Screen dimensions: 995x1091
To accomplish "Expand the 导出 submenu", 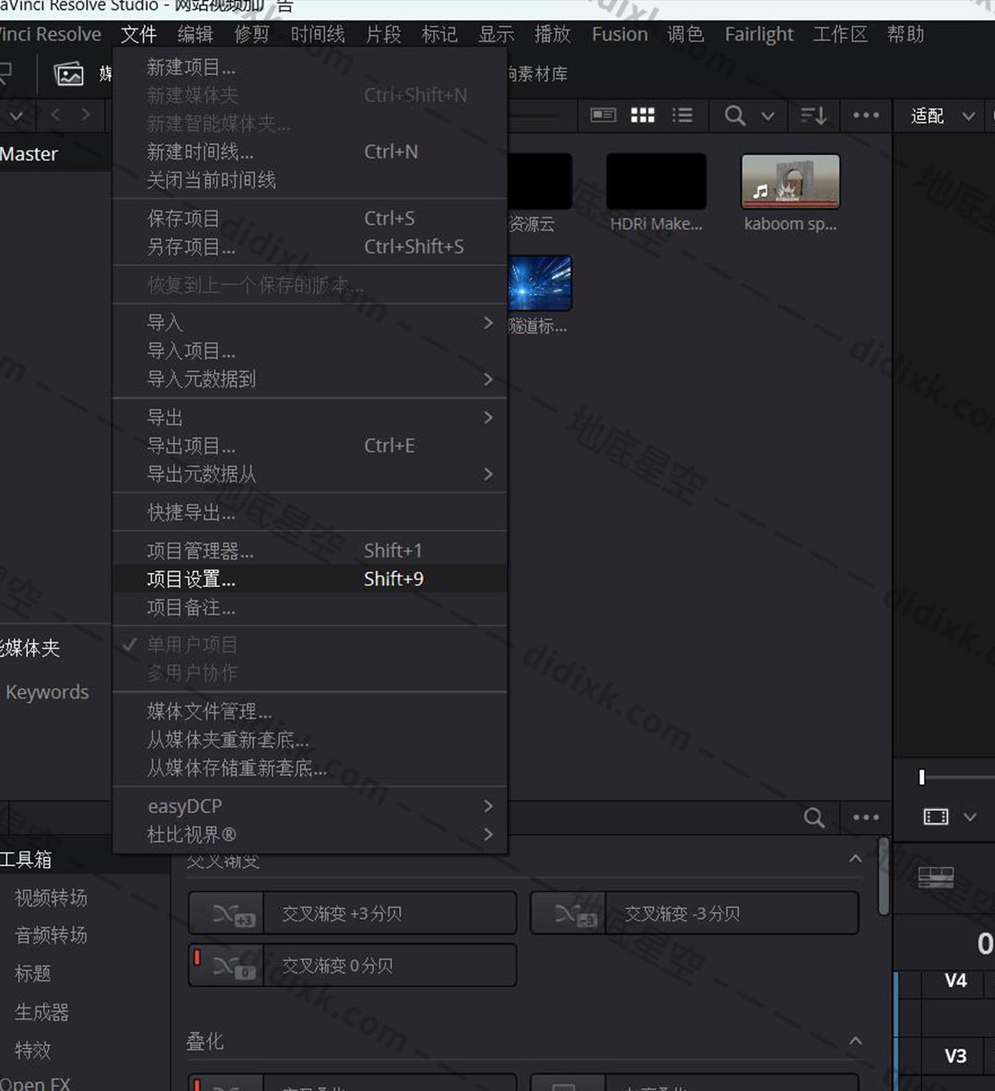I will [487, 417].
